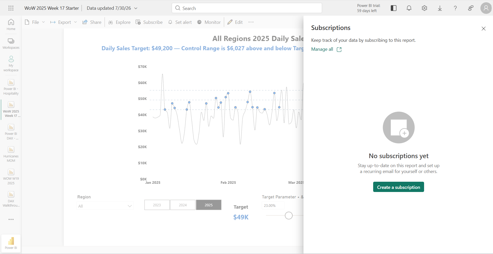Open the app launcher grid icon
The width and height of the screenshot is (493, 254).
(x=11, y=8)
